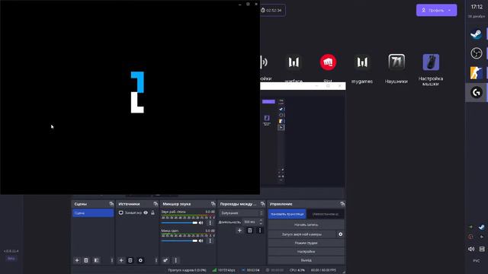Open the mixer toolbar more-options dots
The width and height of the screenshot is (488, 274).
pyautogui.click(x=176, y=260)
